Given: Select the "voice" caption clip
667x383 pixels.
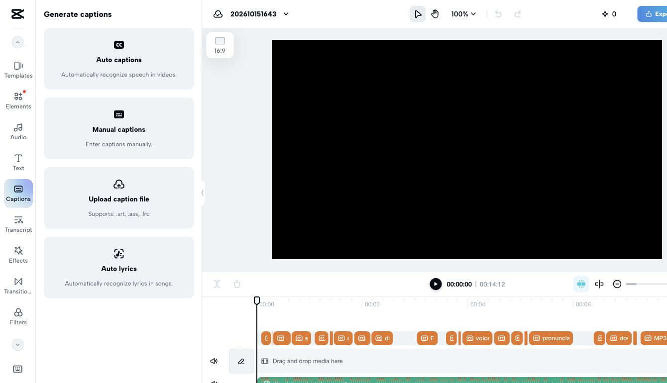Looking at the screenshot, I should (x=477, y=338).
